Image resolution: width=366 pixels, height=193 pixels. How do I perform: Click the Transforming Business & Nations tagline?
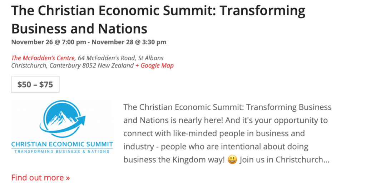click(62, 151)
